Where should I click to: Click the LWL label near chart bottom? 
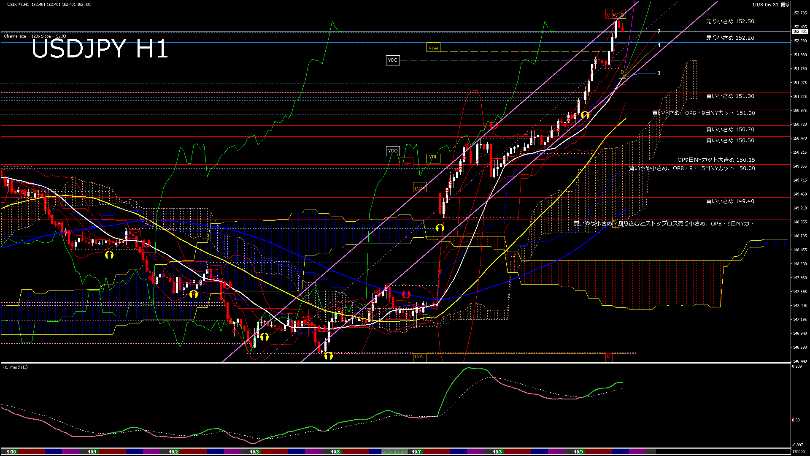click(x=419, y=356)
